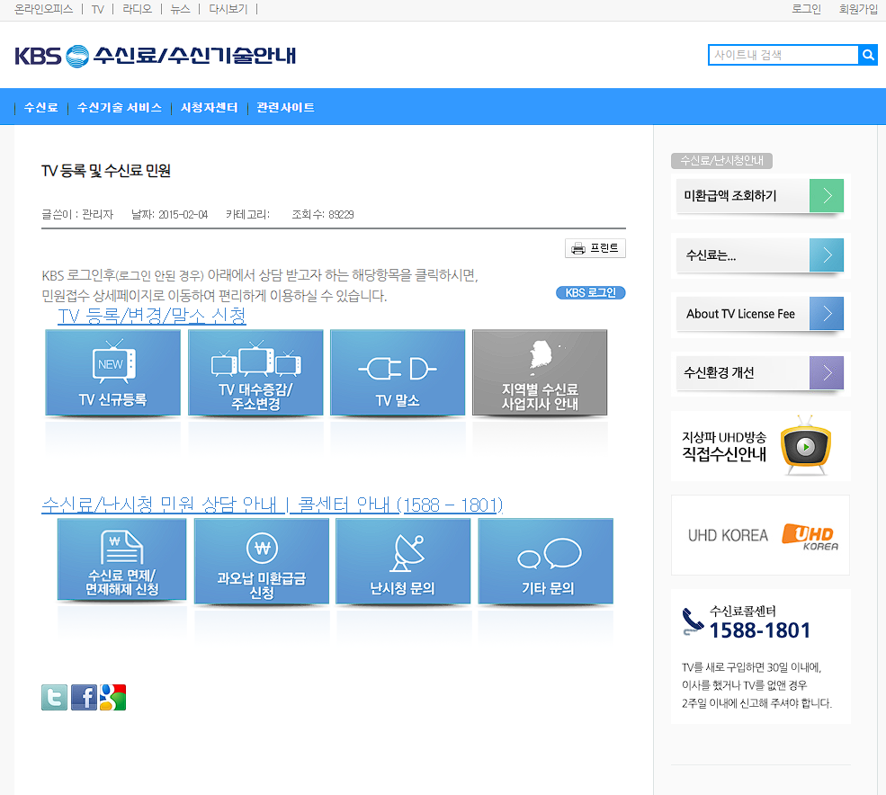Image resolution: width=886 pixels, height=795 pixels.
Task: Focus the 사이트내 검색 search field
Action: [x=783, y=55]
